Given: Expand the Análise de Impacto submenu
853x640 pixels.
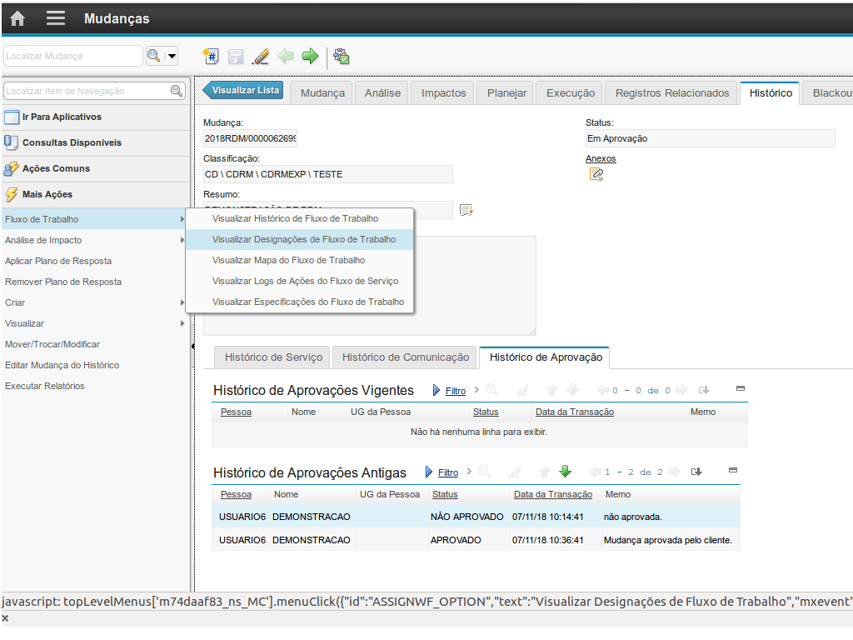Looking at the screenshot, I should (x=182, y=240).
